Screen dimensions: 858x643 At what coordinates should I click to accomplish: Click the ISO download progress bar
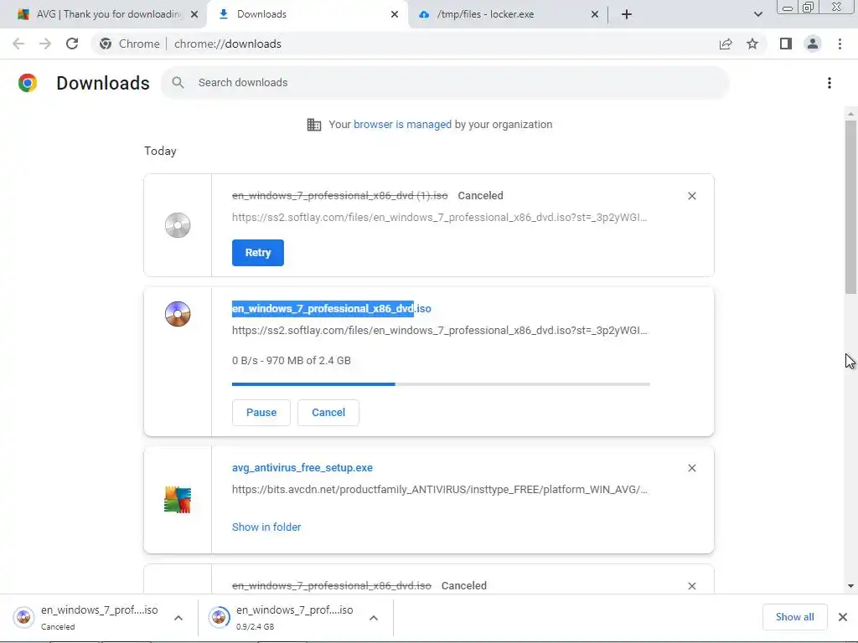pos(441,384)
